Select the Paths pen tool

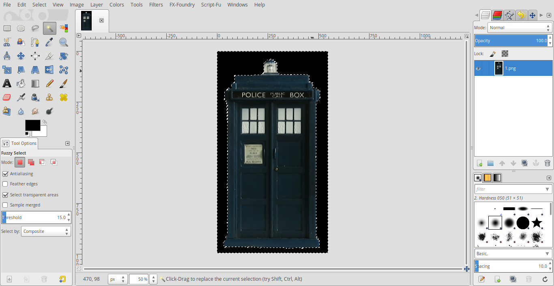tap(35, 42)
